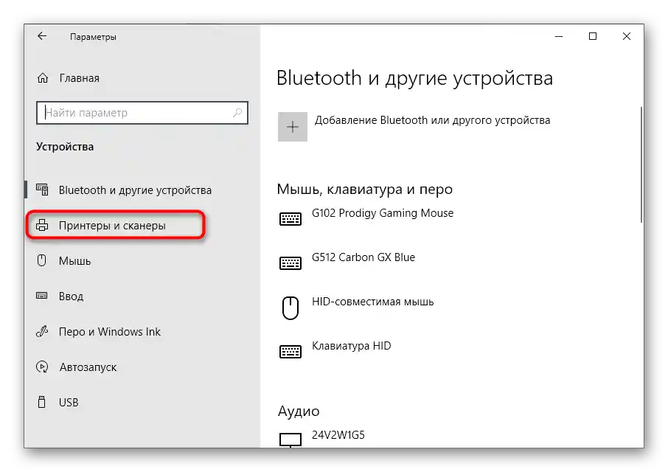Click the home icon beside Главная
668x472 pixels.
pos(43,78)
